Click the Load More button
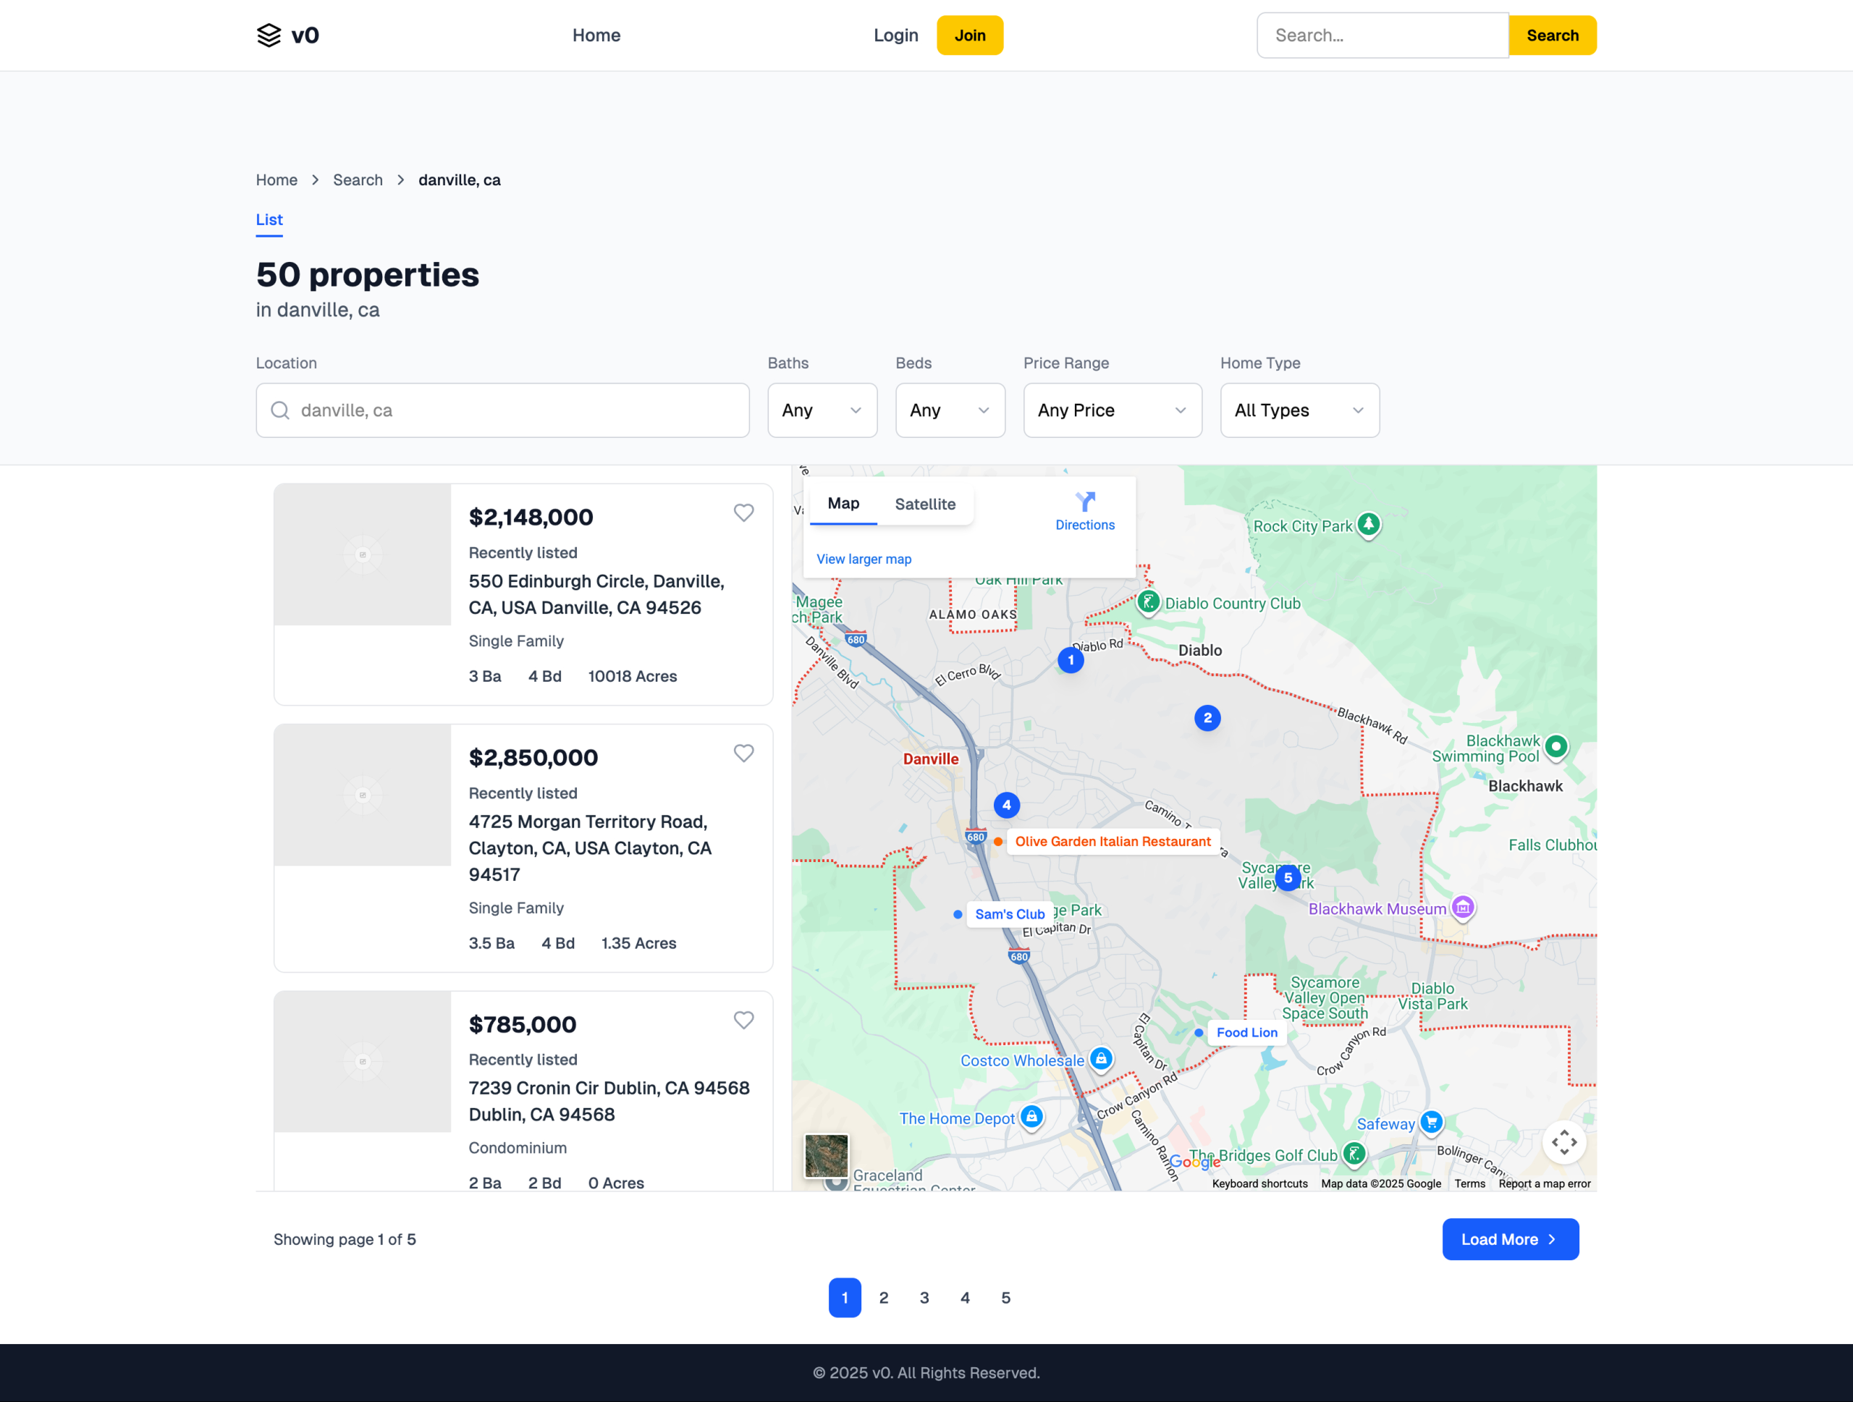 pos(1509,1238)
